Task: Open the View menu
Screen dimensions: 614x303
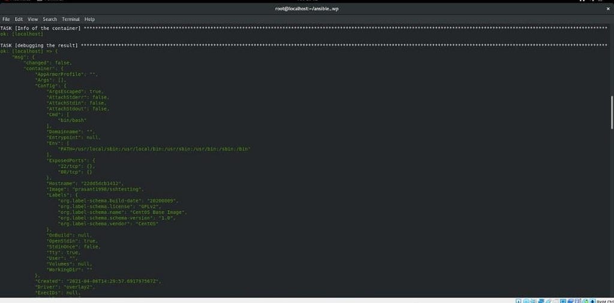Action: coord(33,19)
